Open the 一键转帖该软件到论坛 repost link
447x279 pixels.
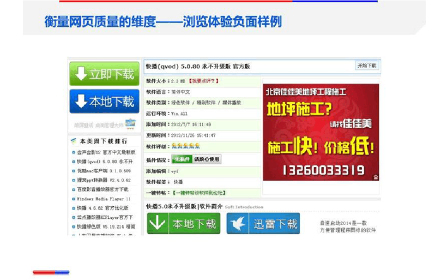[199, 193]
